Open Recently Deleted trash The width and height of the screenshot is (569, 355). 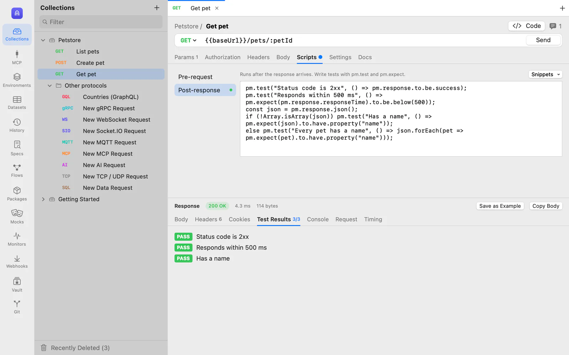(75, 348)
